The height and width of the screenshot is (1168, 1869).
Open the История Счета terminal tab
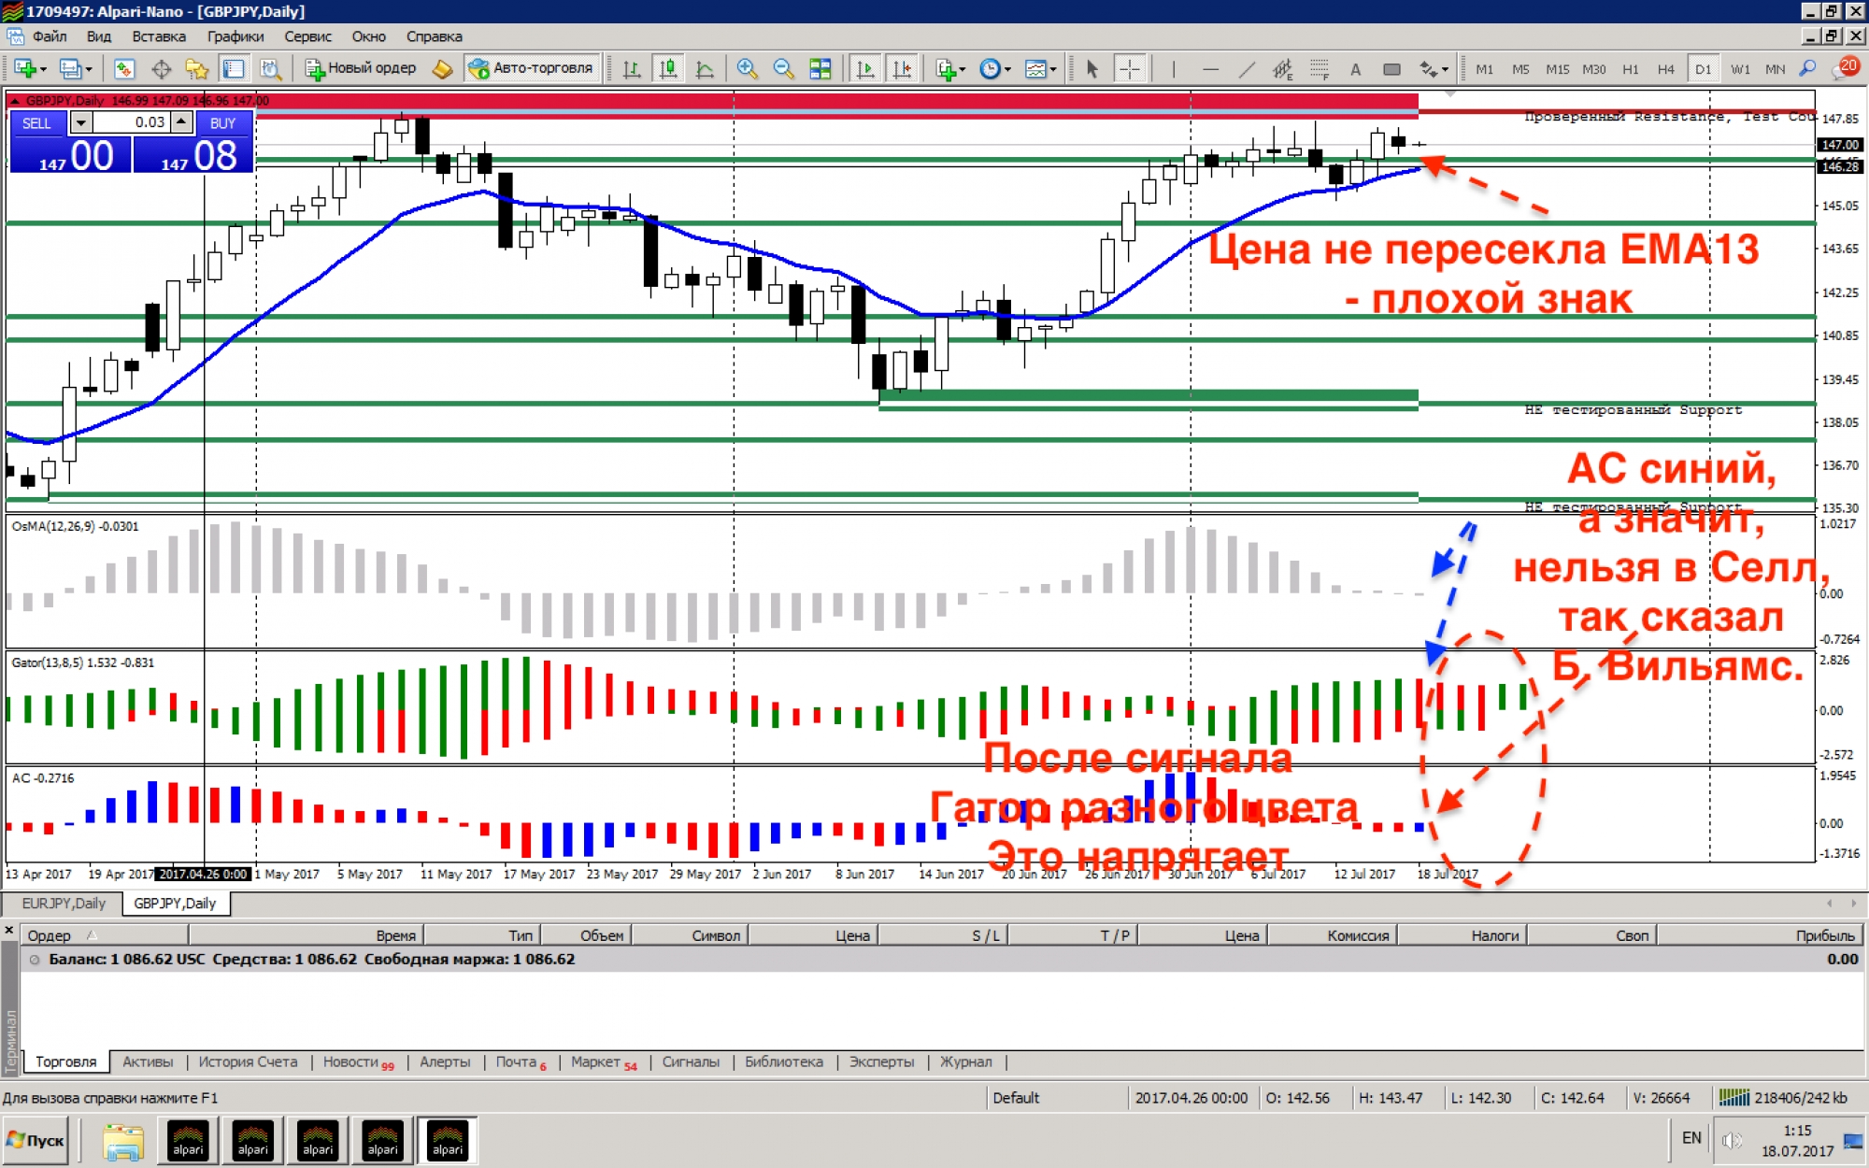[248, 1062]
